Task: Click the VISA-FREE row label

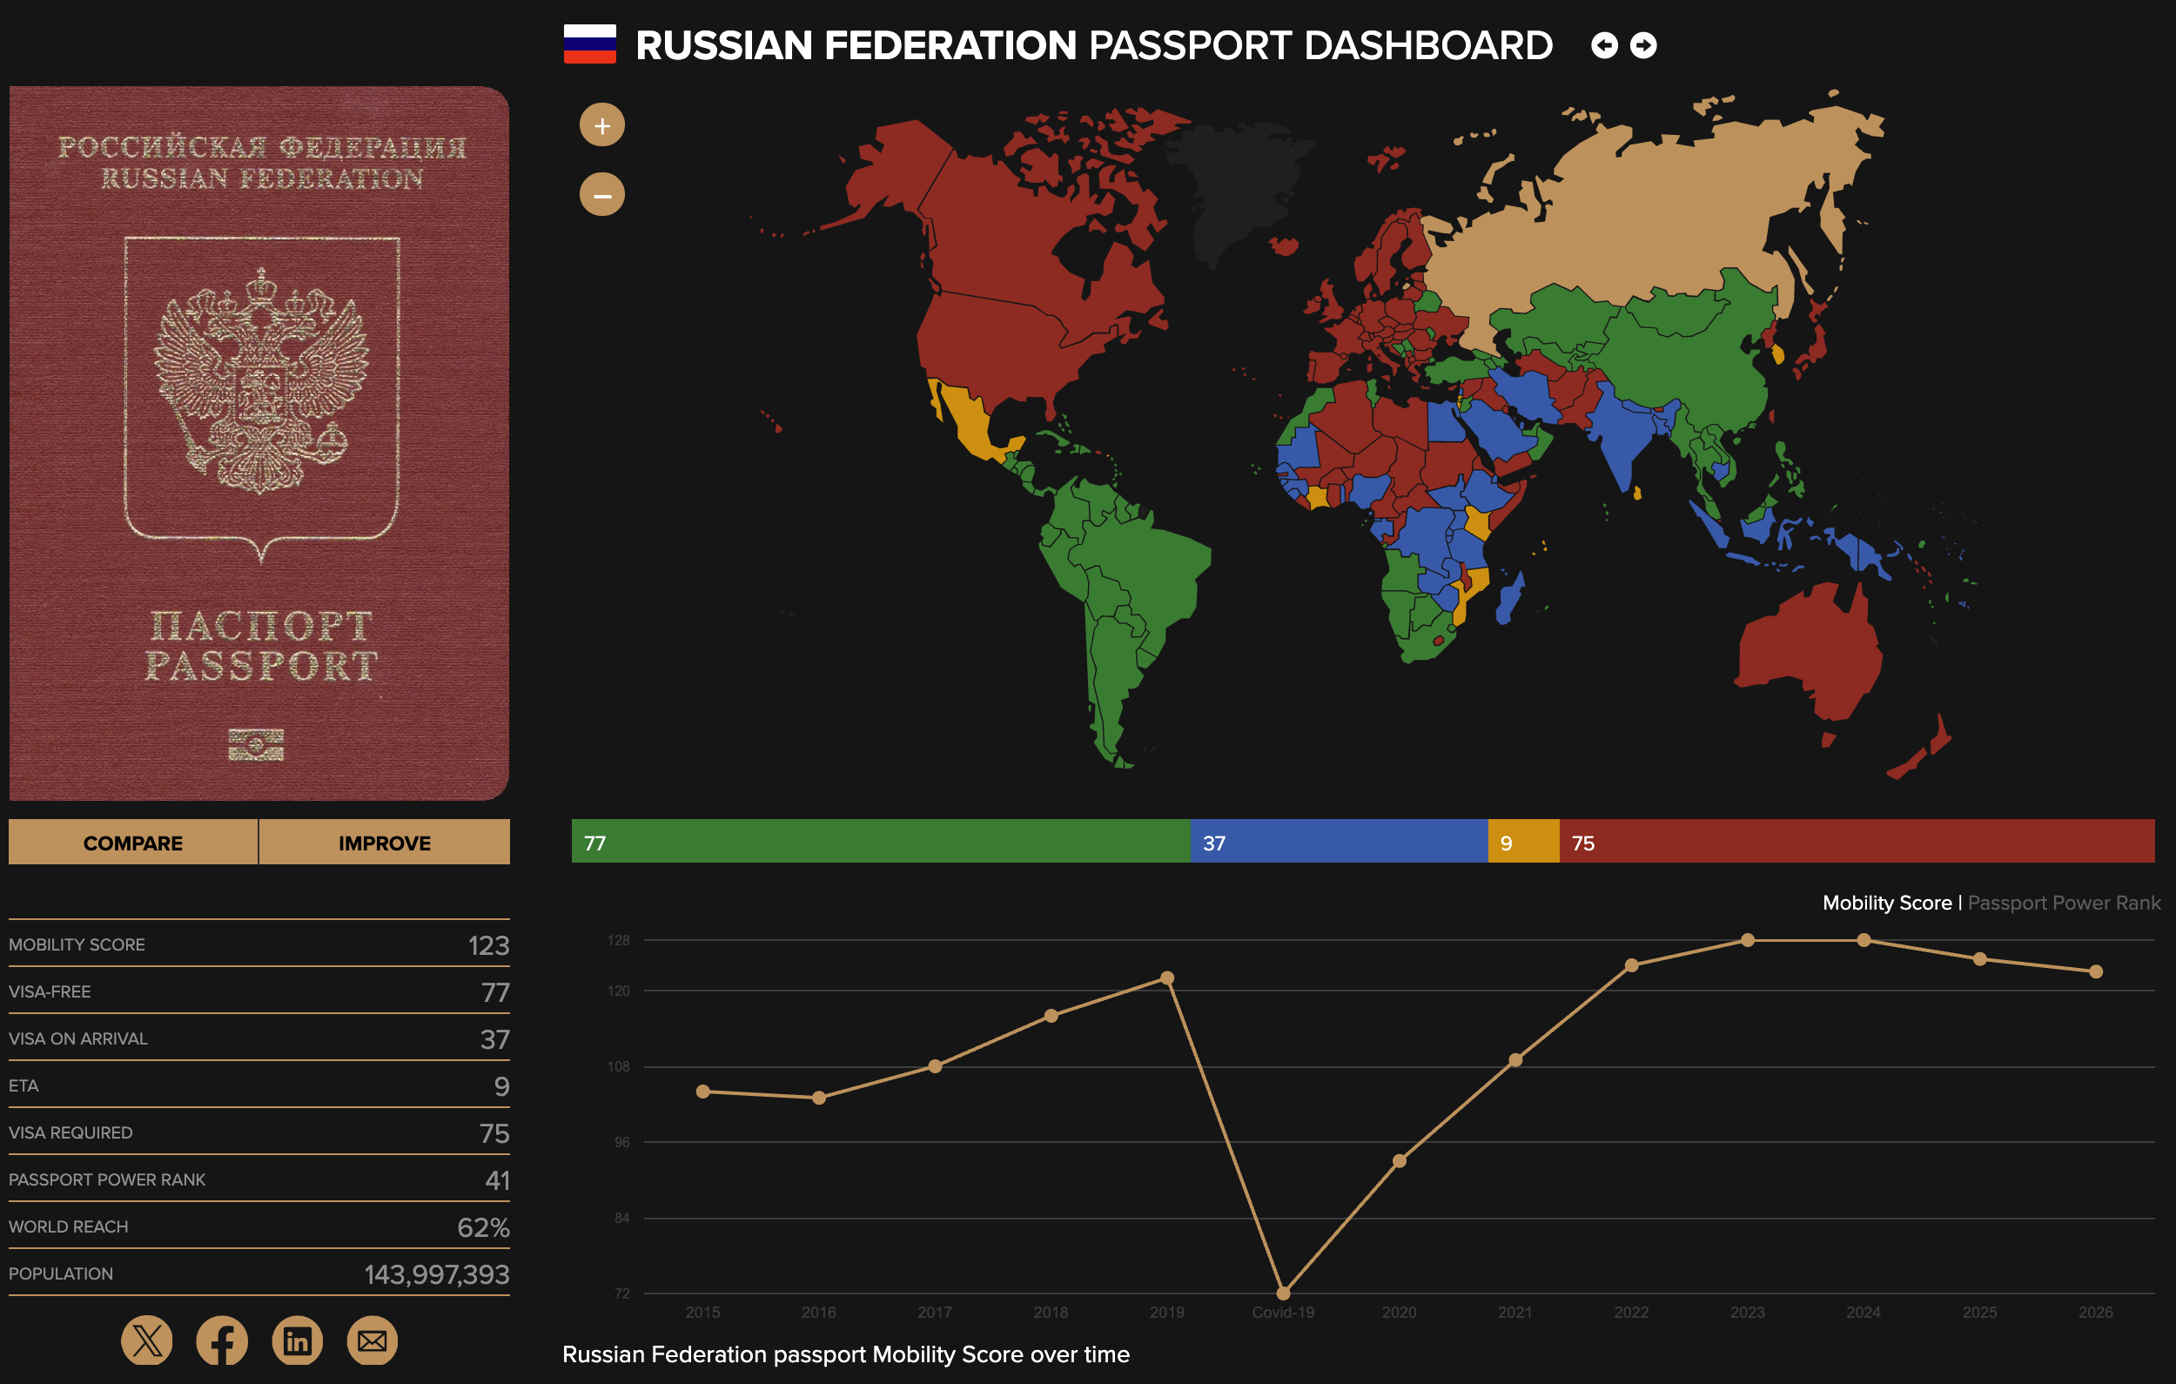Action: click(x=50, y=991)
